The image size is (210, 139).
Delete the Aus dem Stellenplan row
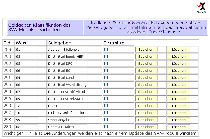point(179,49)
